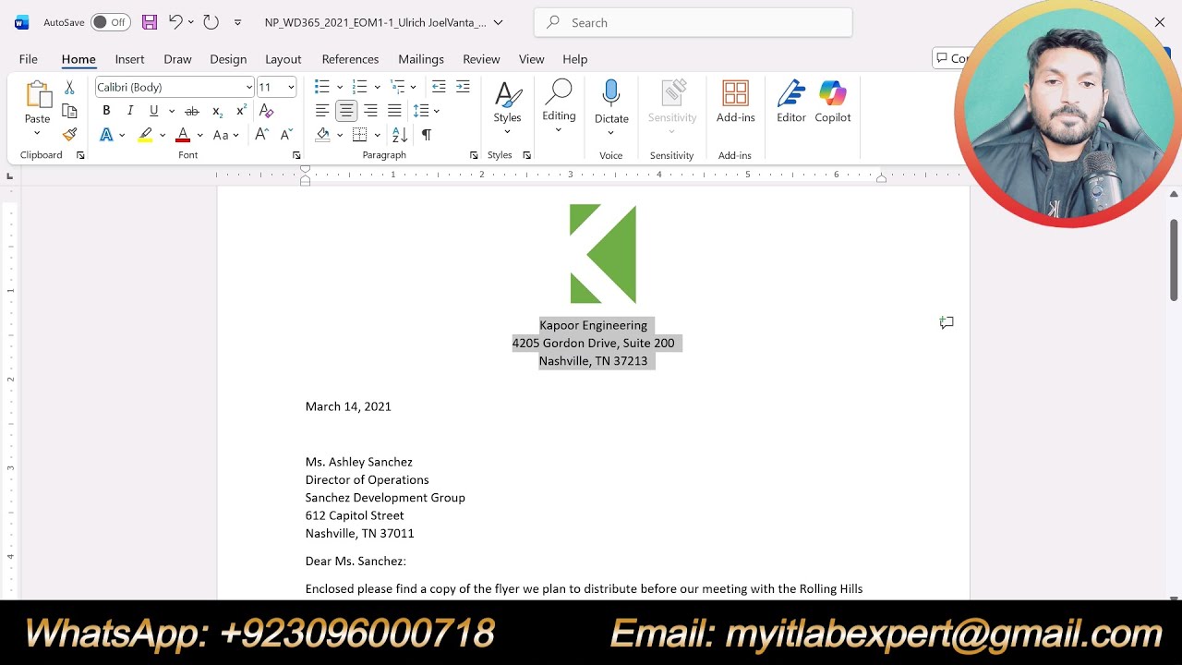Expand the Bullets list dropdown

(340, 87)
